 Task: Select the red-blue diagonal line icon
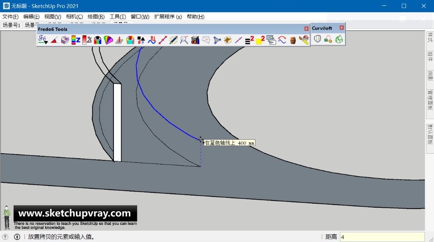tap(239, 40)
